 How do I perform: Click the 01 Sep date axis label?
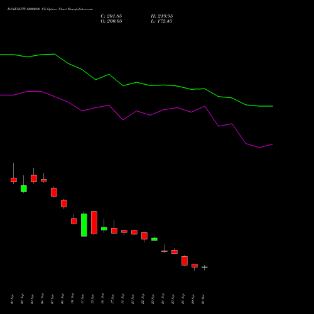point(12,299)
